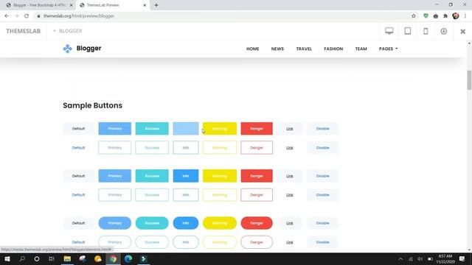Open the Windows Start menu
Screen dimensions: 472x265
coord(7,258)
